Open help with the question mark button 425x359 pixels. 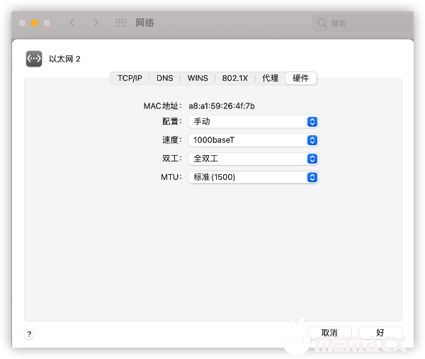29,334
